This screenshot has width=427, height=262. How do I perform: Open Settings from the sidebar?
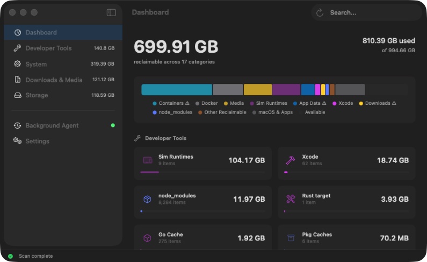63,141
